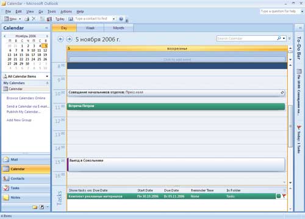Switch to the Day view tab
This screenshot has width=305, height=219.
click(64, 28)
